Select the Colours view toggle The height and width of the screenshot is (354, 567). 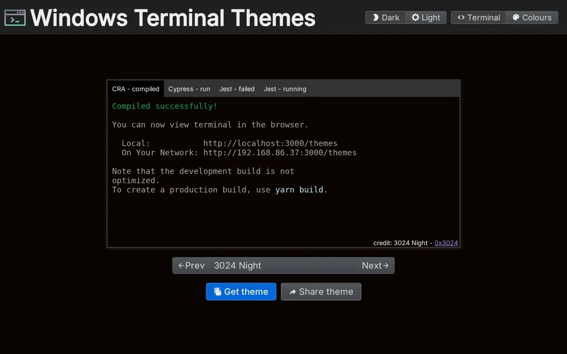[532, 18]
